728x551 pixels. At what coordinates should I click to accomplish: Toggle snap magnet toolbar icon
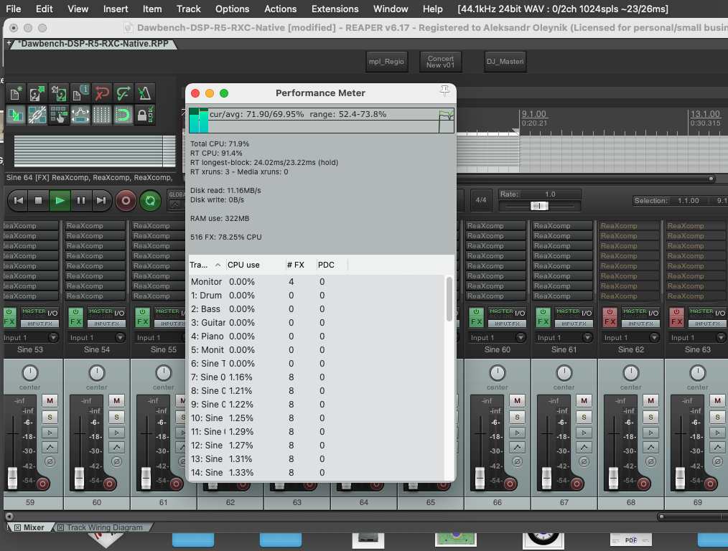[x=123, y=115]
